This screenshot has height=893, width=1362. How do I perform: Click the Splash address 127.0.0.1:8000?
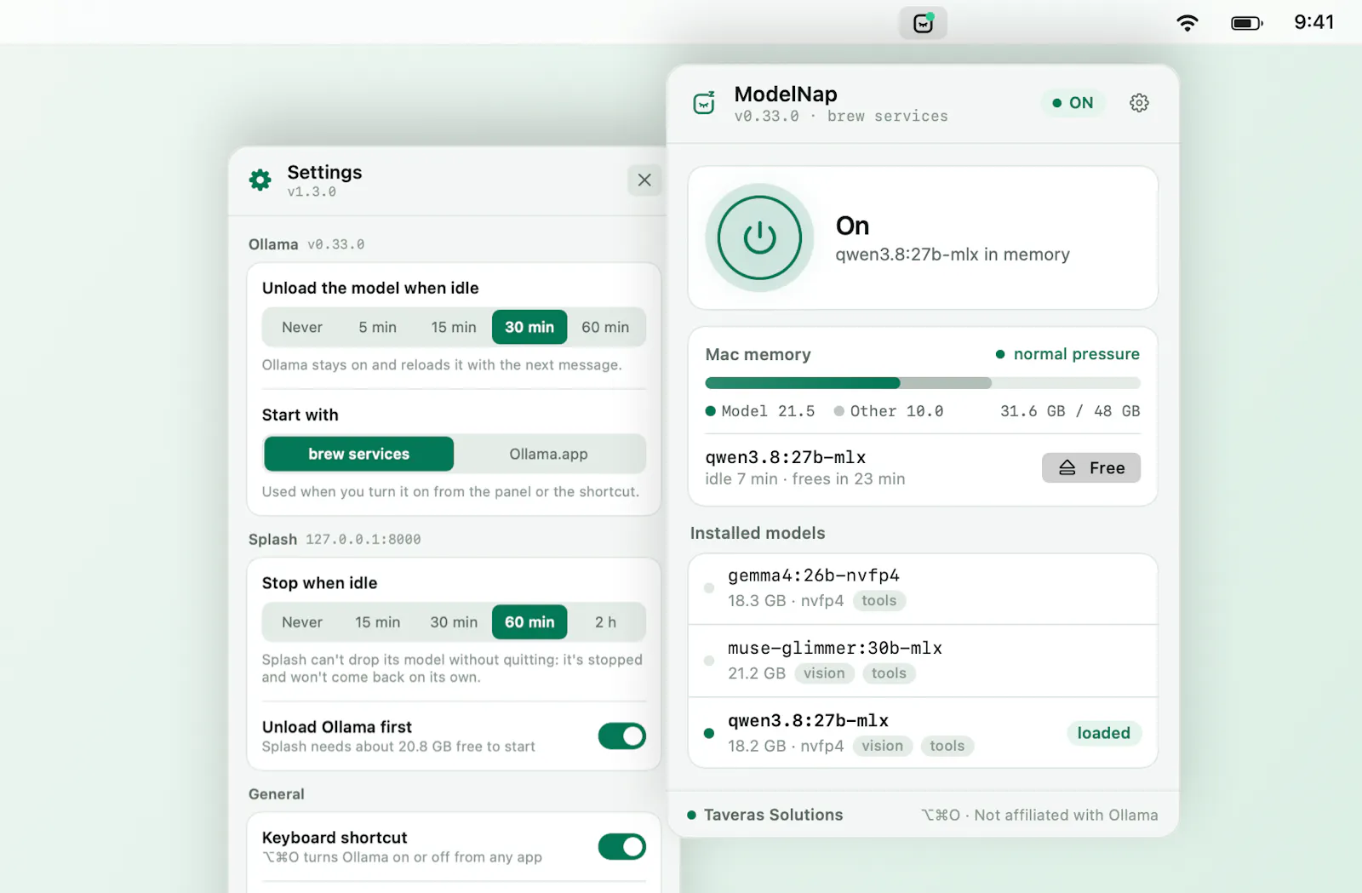[363, 540]
